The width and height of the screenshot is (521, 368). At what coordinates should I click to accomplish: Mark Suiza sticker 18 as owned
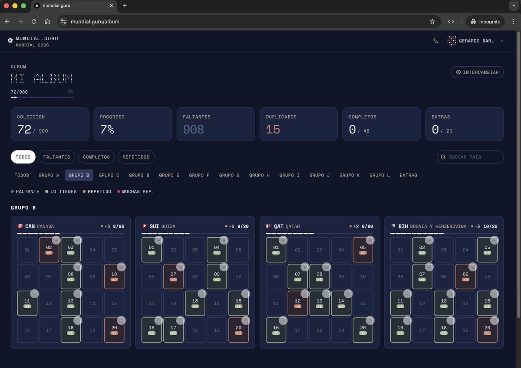point(195,330)
